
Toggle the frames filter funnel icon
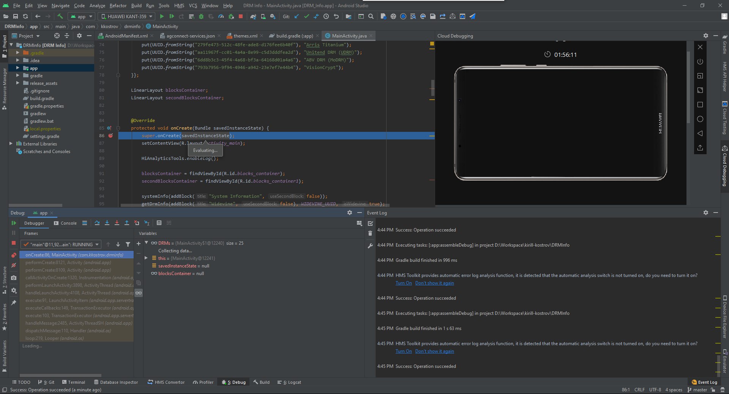click(x=128, y=245)
